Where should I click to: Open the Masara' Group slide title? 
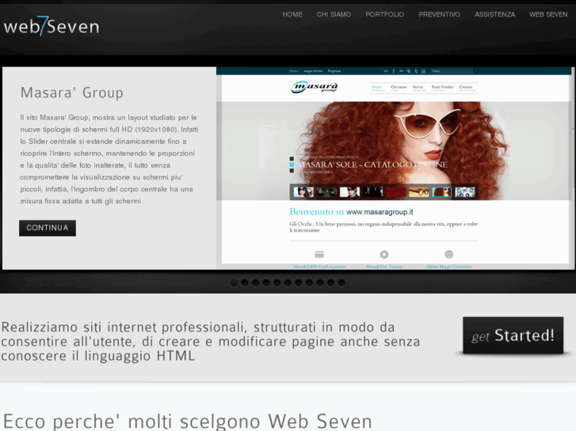pyautogui.click(x=72, y=93)
